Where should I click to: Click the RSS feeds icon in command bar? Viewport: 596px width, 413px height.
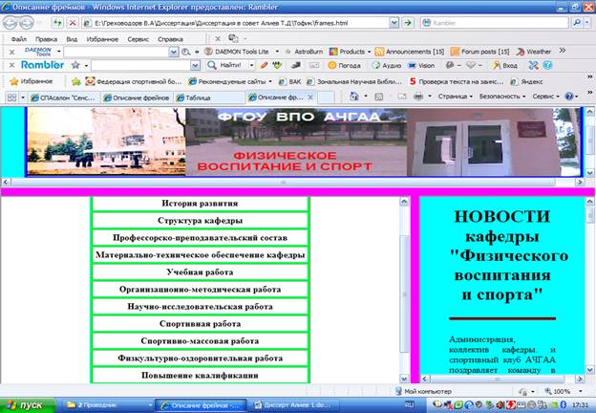(x=378, y=97)
